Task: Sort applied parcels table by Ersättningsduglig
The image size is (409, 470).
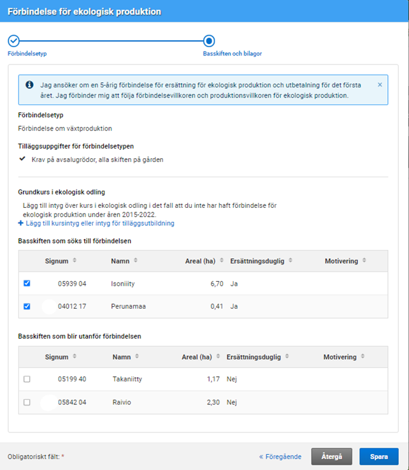Action: click(291, 260)
